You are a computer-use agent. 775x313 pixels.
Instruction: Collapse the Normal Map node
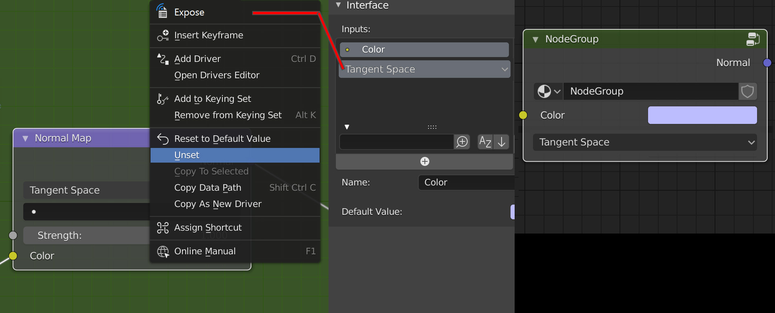[x=25, y=139]
